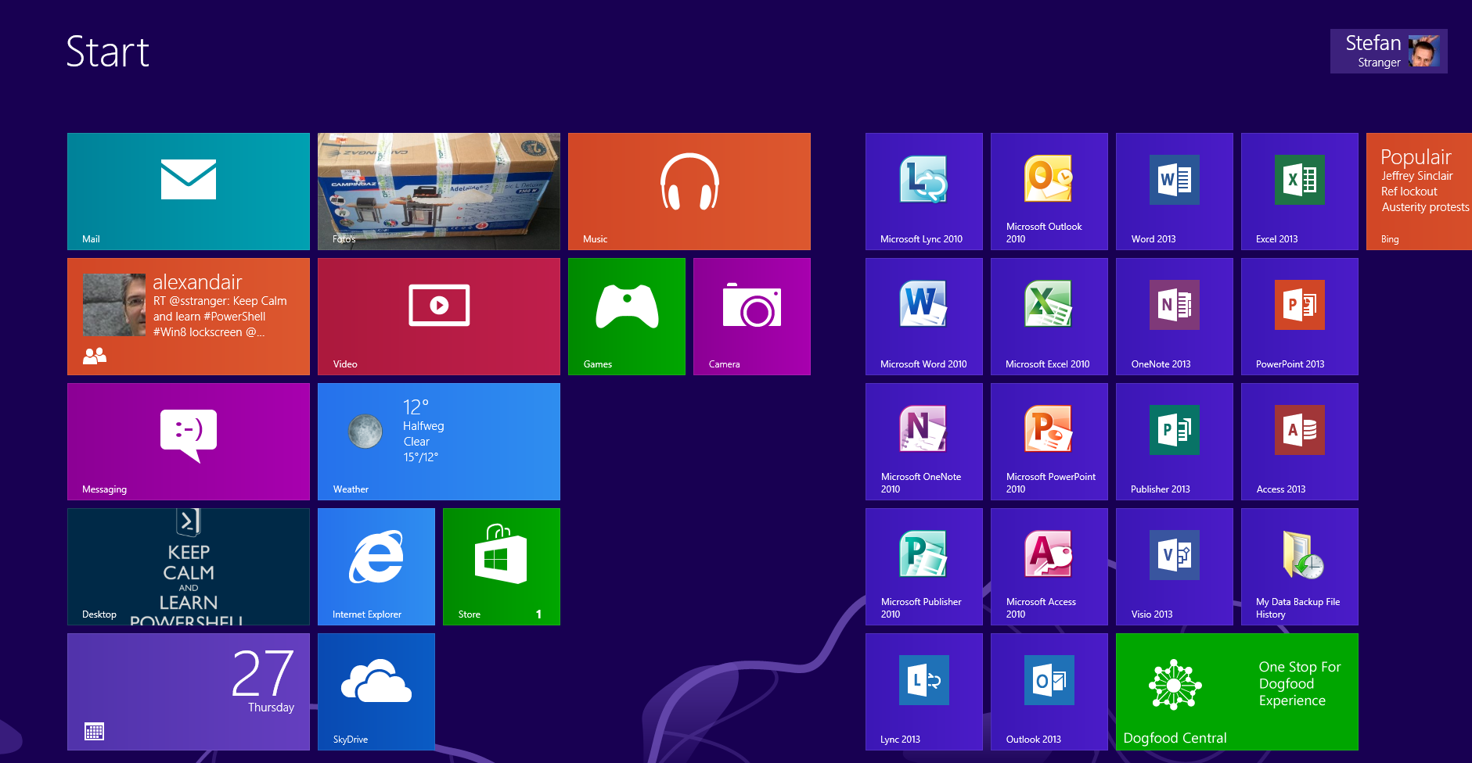Viewport: 1472px width, 763px height.
Task: Open PowerPoint 2013
Action: point(1299,316)
